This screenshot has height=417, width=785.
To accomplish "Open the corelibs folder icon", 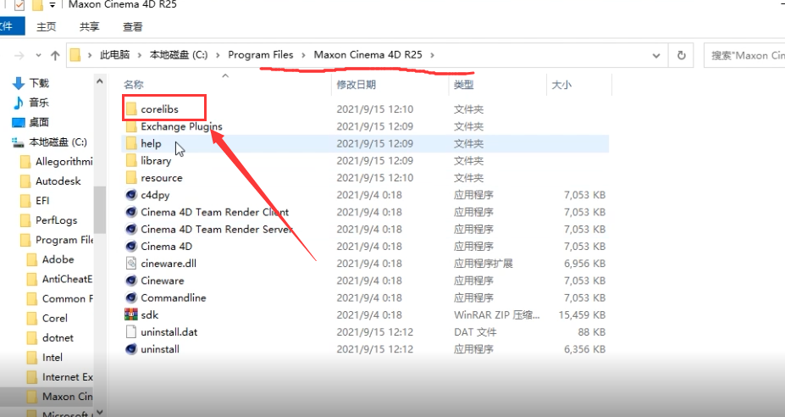I will (131, 108).
